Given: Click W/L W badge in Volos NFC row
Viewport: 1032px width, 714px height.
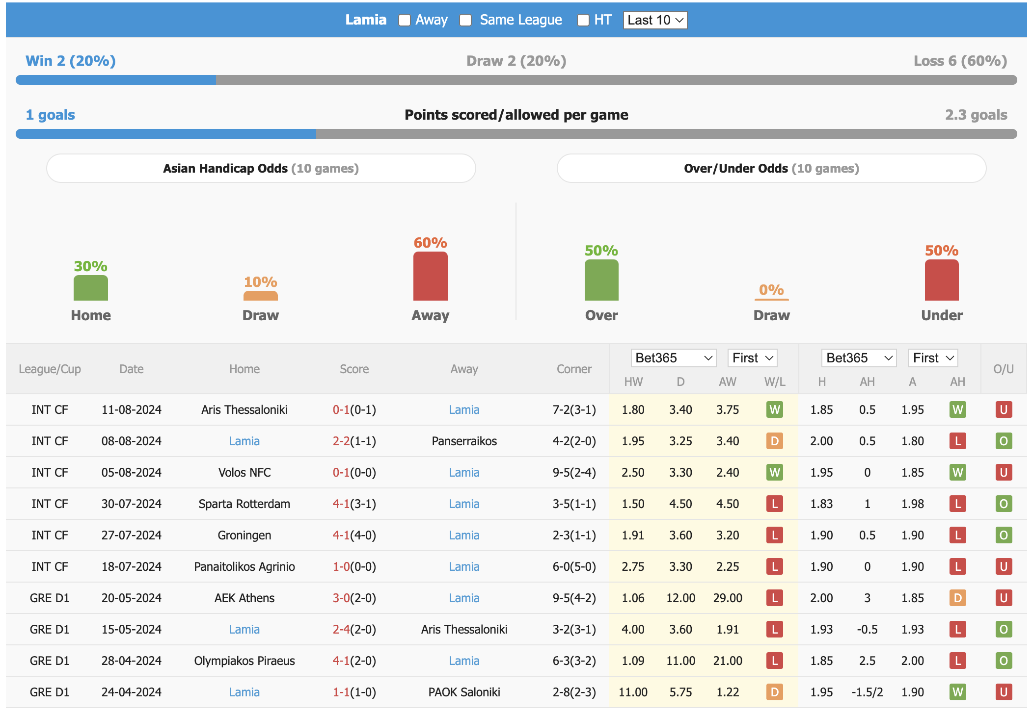Looking at the screenshot, I should pyautogui.click(x=775, y=472).
